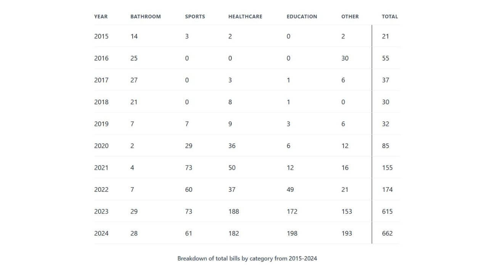Click the TOTAL column header

pos(390,16)
